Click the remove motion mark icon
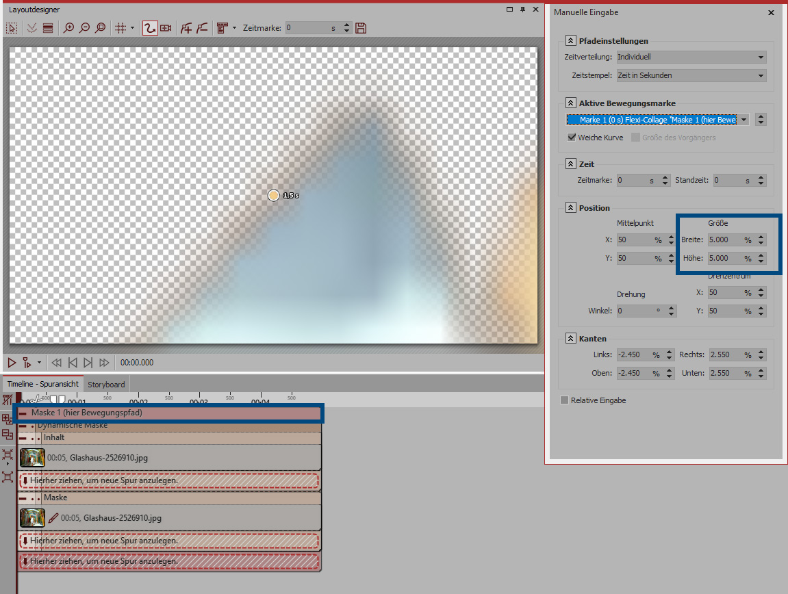This screenshot has width=788, height=594. tap(201, 28)
